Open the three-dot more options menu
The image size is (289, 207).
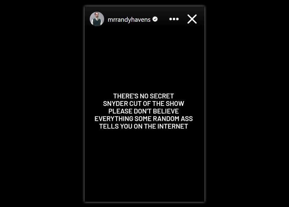click(x=174, y=19)
